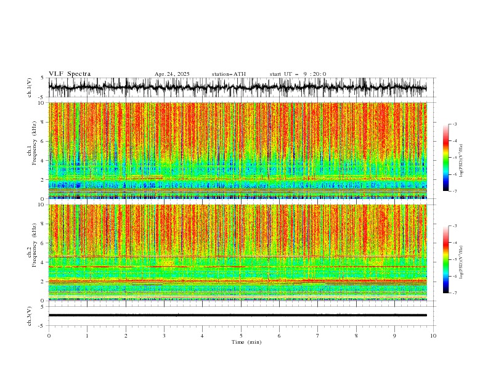Click the '9' tick on the time axis
Screen dimensions: 488x377
point(394,336)
